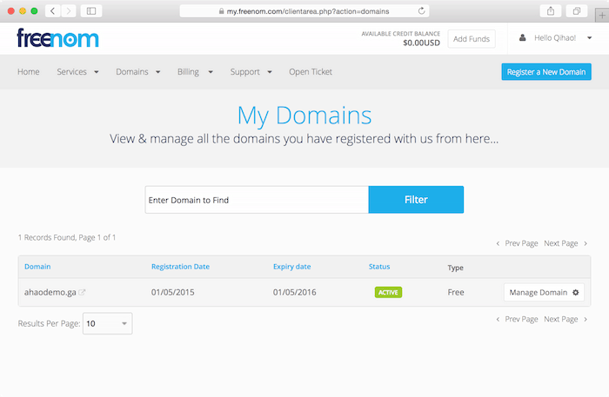Click the gear icon in Manage Domain
Screen dimensions: 609x397
(576, 293)
